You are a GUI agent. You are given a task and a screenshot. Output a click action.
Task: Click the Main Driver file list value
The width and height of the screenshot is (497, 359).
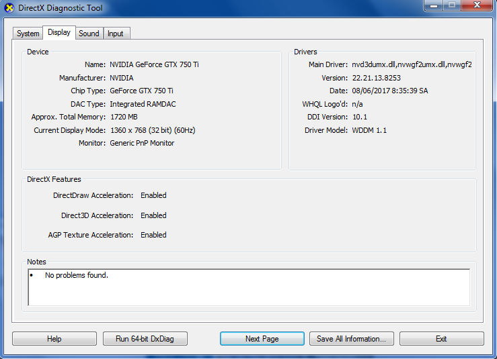(412, 64)
